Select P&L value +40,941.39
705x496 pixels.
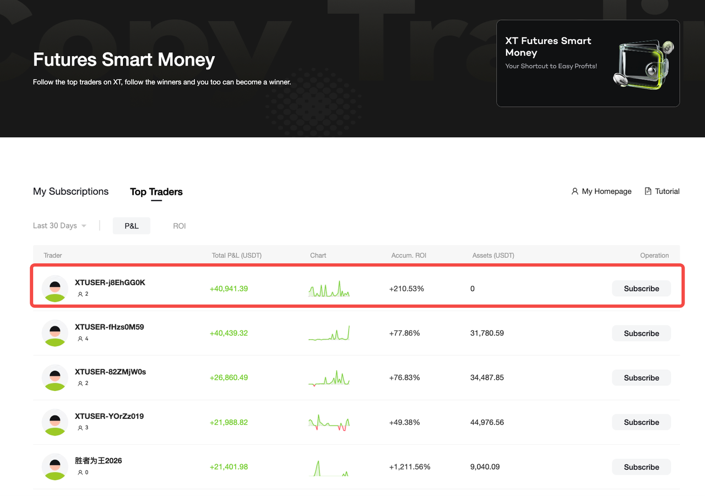pos(229,288)
